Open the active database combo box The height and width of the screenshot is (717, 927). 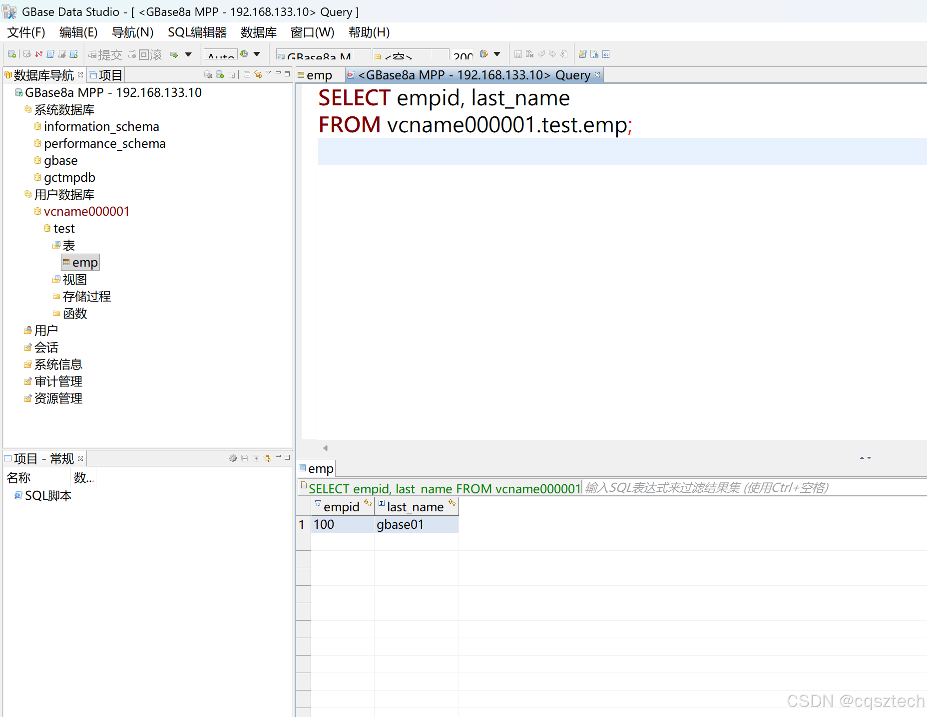pyautogui.click(x=411, y=54)
